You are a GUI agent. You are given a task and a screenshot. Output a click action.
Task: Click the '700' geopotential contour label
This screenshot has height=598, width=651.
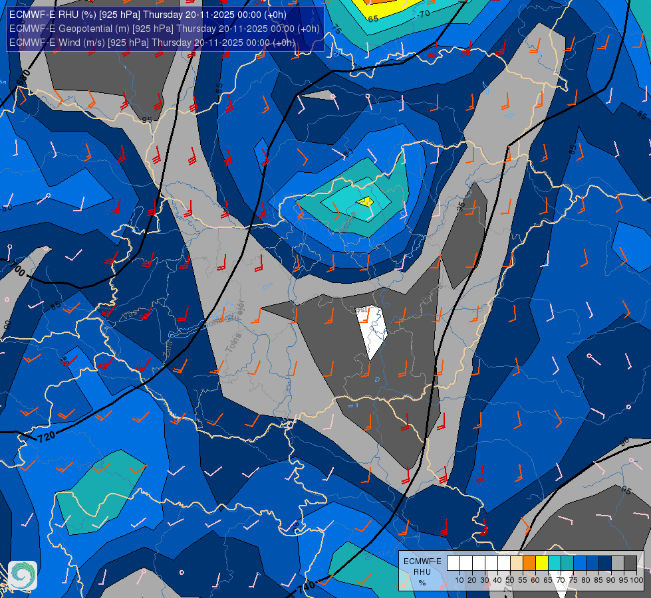(18, 269)
